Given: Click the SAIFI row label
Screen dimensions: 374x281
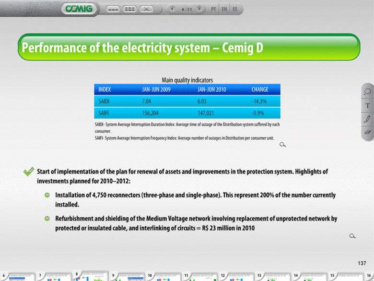Looking at the screenshot, I should click(104, 113).
